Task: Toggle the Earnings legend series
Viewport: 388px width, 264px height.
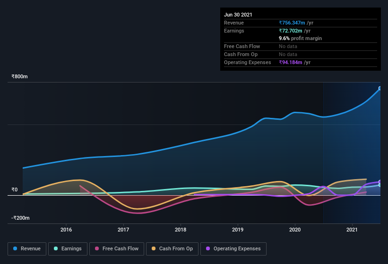Action: [68, 249]
